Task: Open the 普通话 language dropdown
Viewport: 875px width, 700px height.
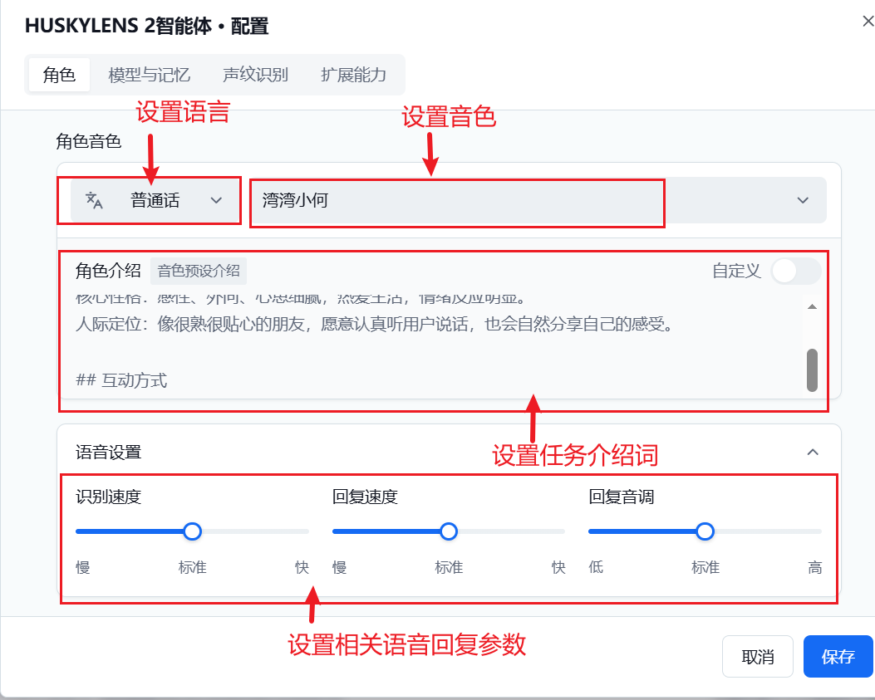Action: (155, 200)
